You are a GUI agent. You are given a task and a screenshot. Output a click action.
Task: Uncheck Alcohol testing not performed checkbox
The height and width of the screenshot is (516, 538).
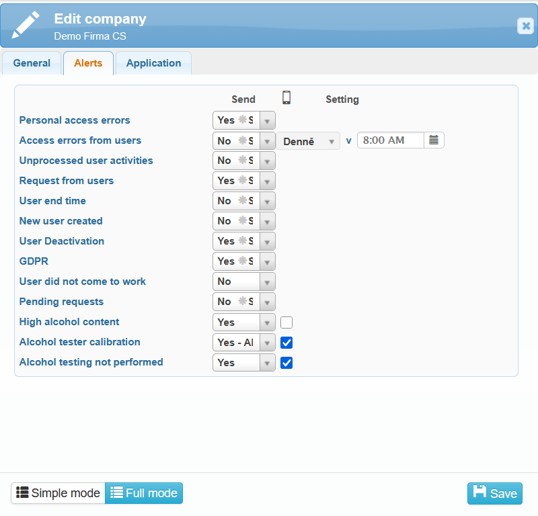(x=286, y=363)
